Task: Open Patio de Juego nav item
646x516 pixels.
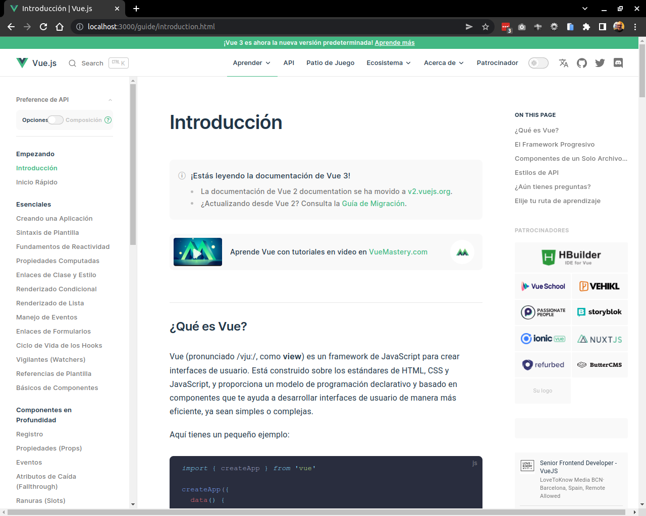Action: 331,63
